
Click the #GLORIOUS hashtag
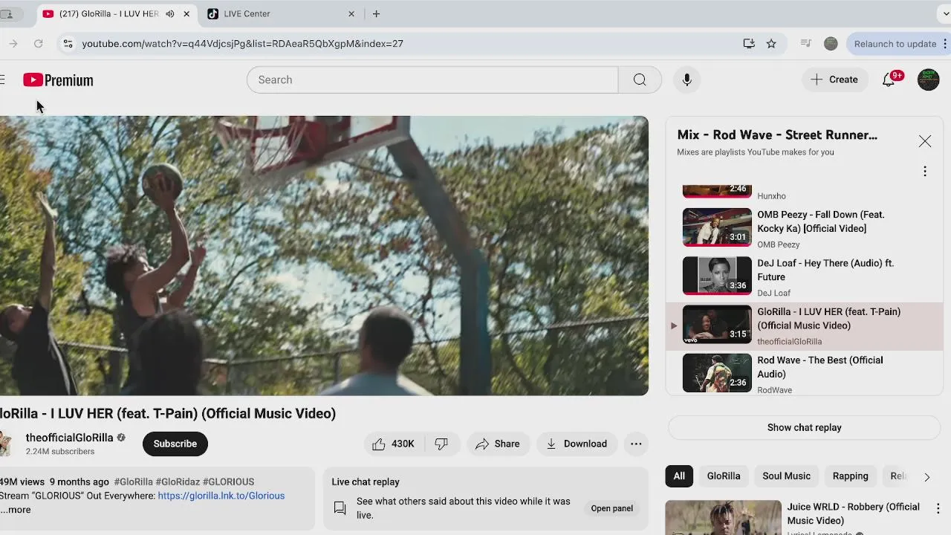click(x=228, y=481)
